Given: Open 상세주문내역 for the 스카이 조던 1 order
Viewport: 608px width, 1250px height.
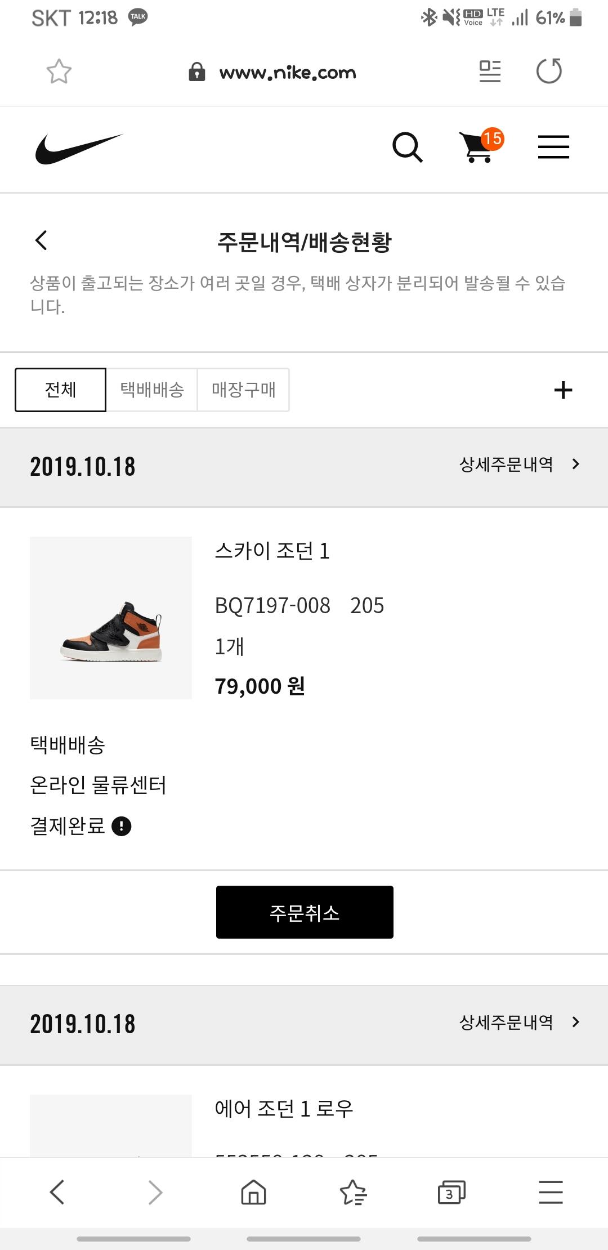Looking at the screenshot, I should pos(519,465).
